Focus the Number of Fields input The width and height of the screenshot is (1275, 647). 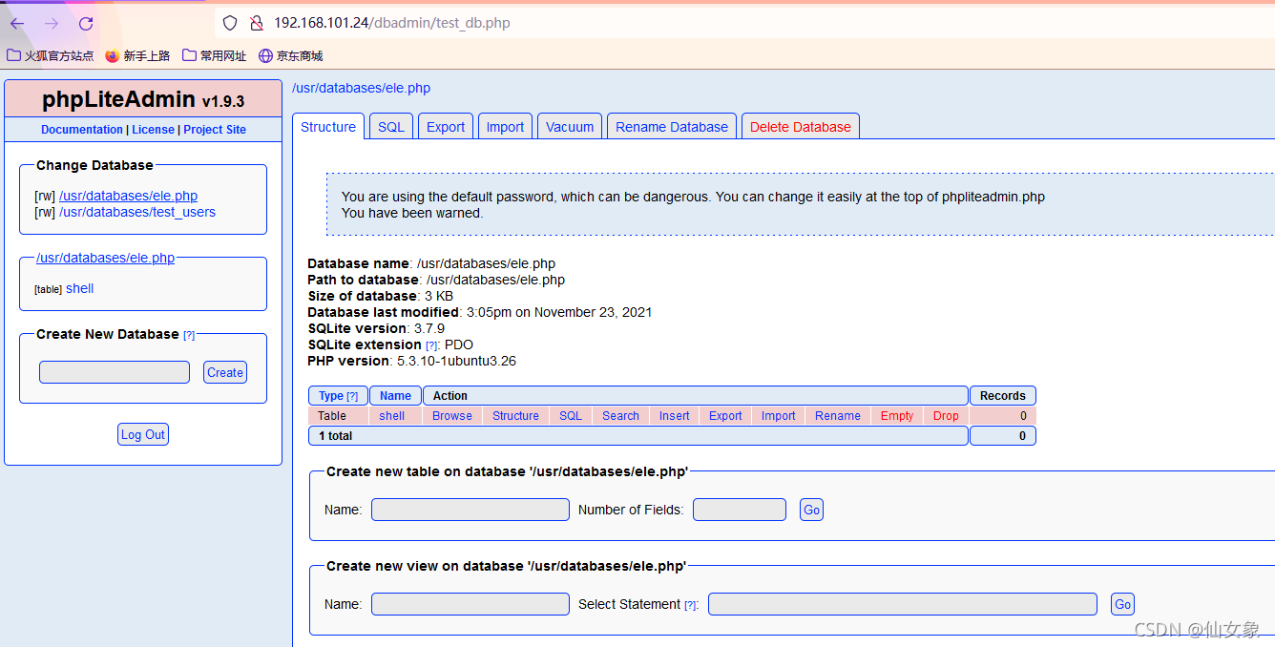point(740,510)
